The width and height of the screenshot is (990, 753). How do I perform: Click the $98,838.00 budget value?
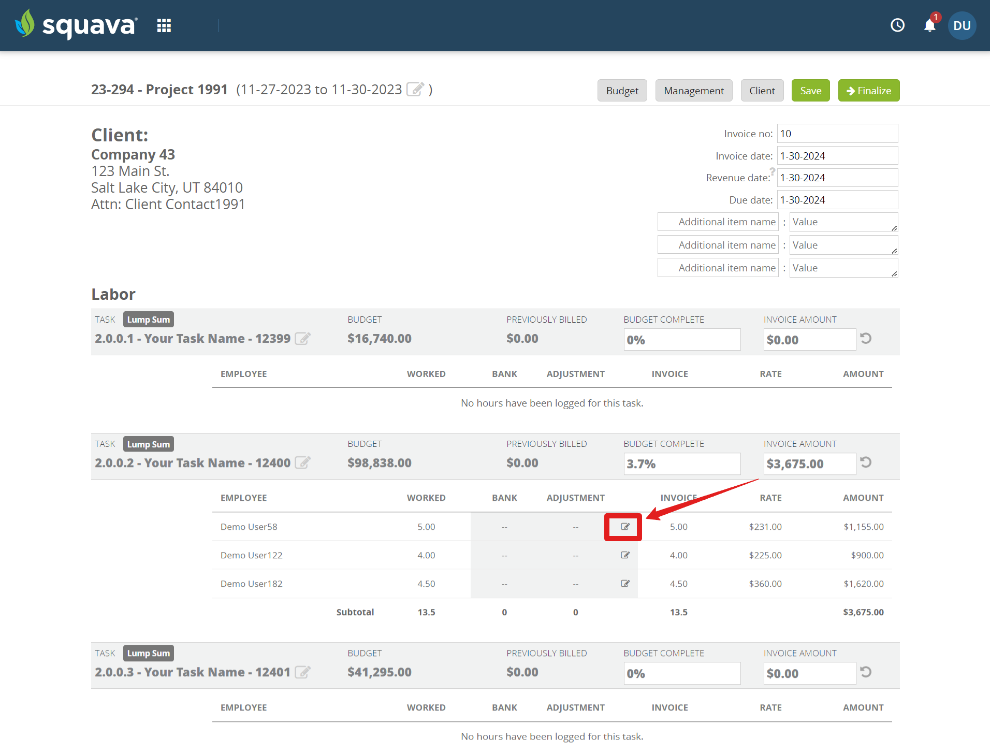(380, 462)
